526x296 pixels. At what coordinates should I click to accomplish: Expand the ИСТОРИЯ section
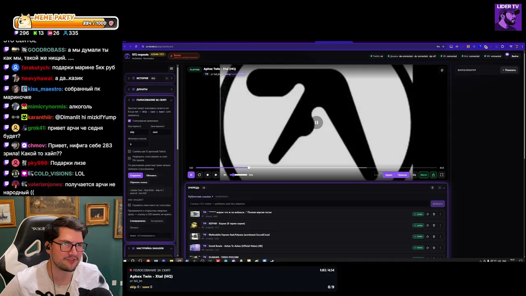(171, 78)
